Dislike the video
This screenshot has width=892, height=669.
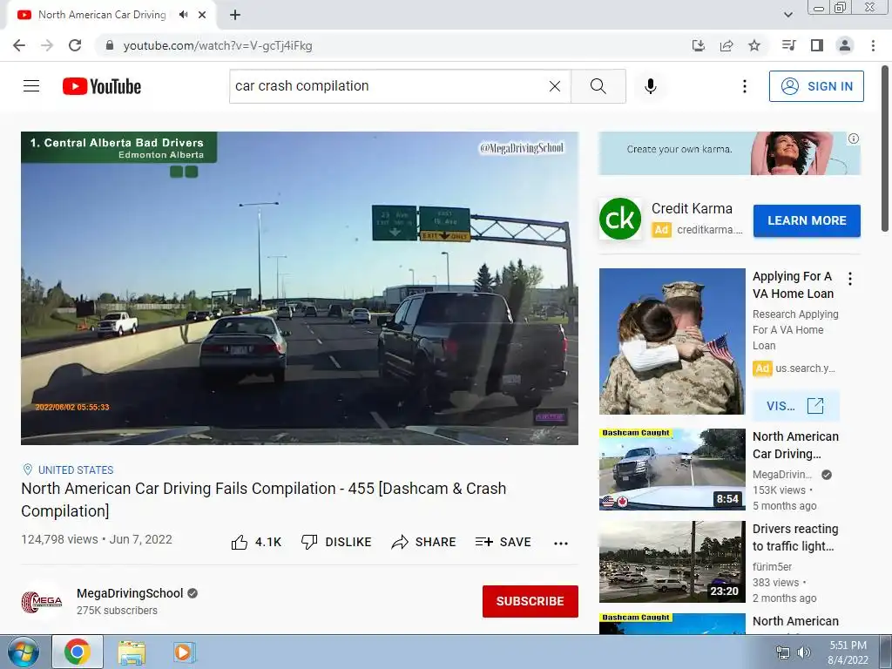point(336,542)
